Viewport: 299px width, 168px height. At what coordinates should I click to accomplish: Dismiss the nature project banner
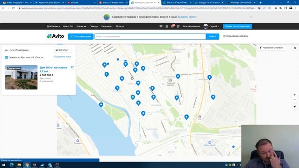[251, 17]
